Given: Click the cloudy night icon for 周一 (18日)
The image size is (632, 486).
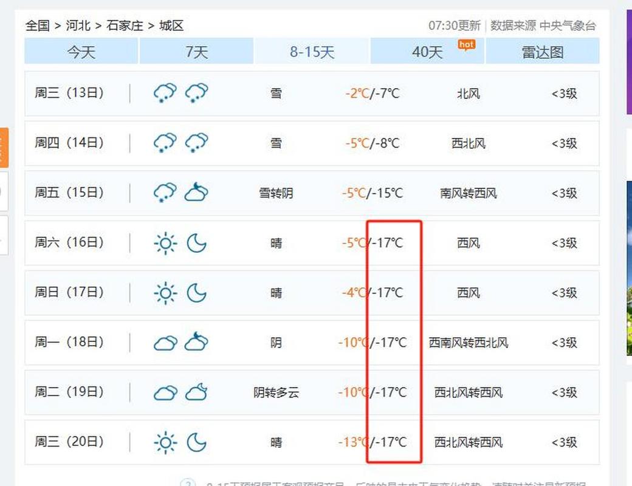Looking at the screenshot, I should (x=197, y=341).
